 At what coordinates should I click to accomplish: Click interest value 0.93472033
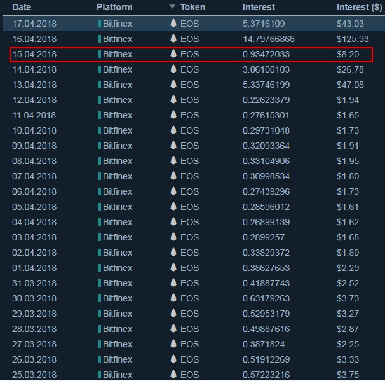coord(266,54)
